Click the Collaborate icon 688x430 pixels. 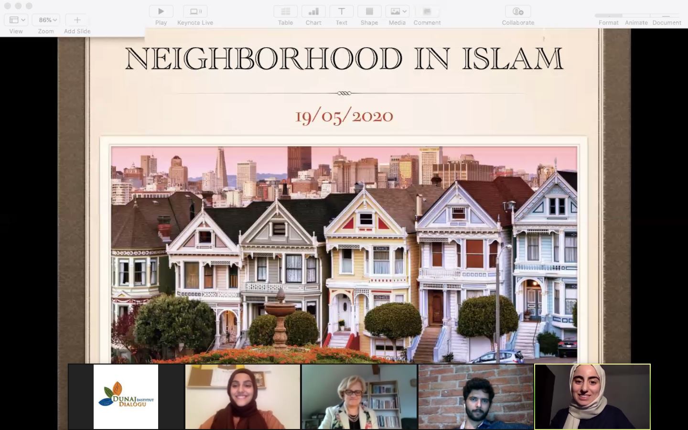pyautogui.click(x=518, y=11)
